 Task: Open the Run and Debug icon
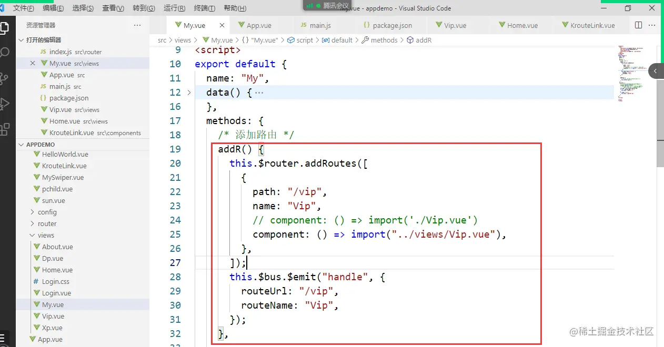click(5, 103)
